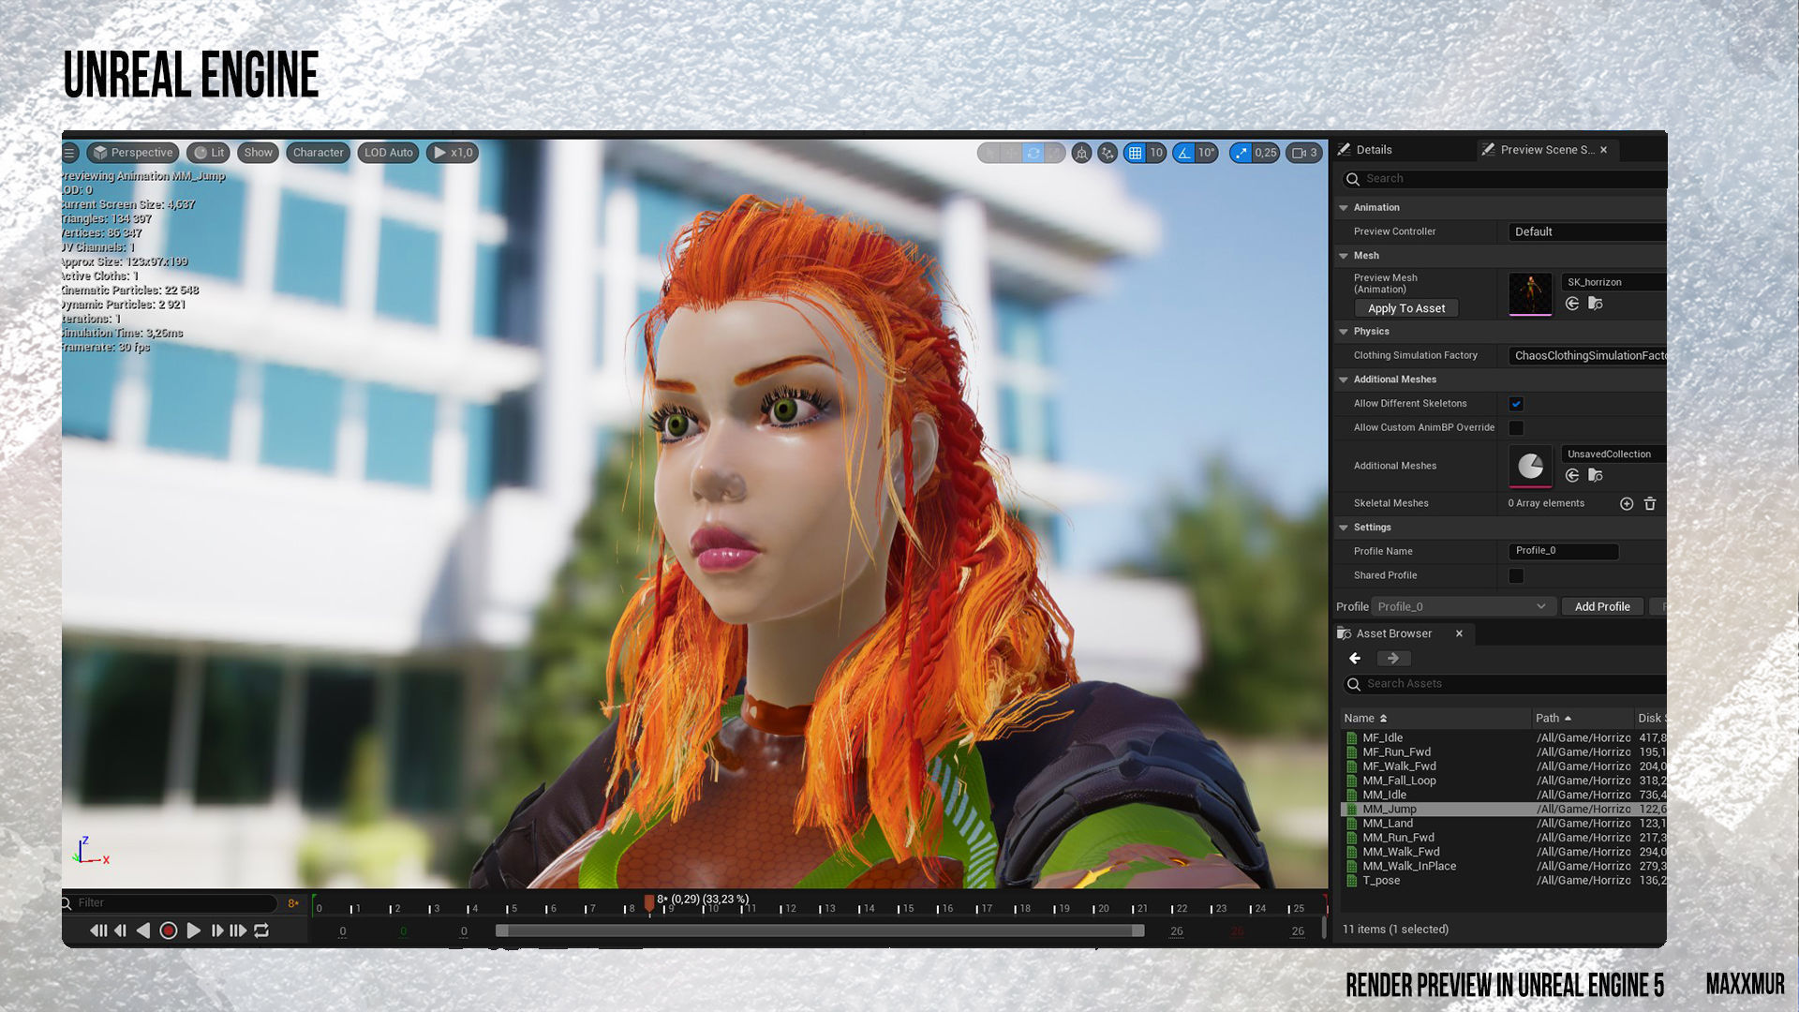
Task: Play the animation forward
Action: click(194, 931)
